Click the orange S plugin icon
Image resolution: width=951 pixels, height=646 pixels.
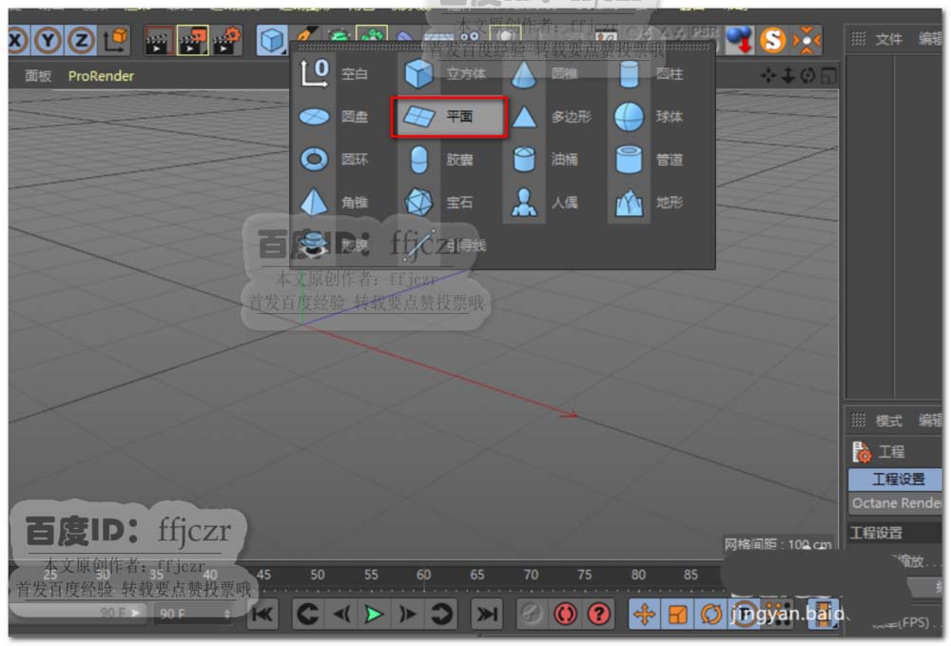click(772, 41)
